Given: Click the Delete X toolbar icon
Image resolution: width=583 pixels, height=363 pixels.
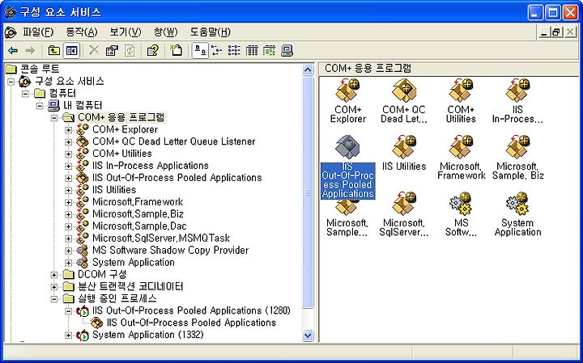Looking at the screenshot, I should 94,50.
